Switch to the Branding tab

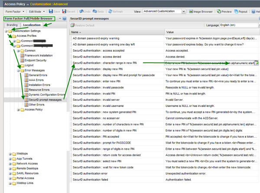coord(12,25)
